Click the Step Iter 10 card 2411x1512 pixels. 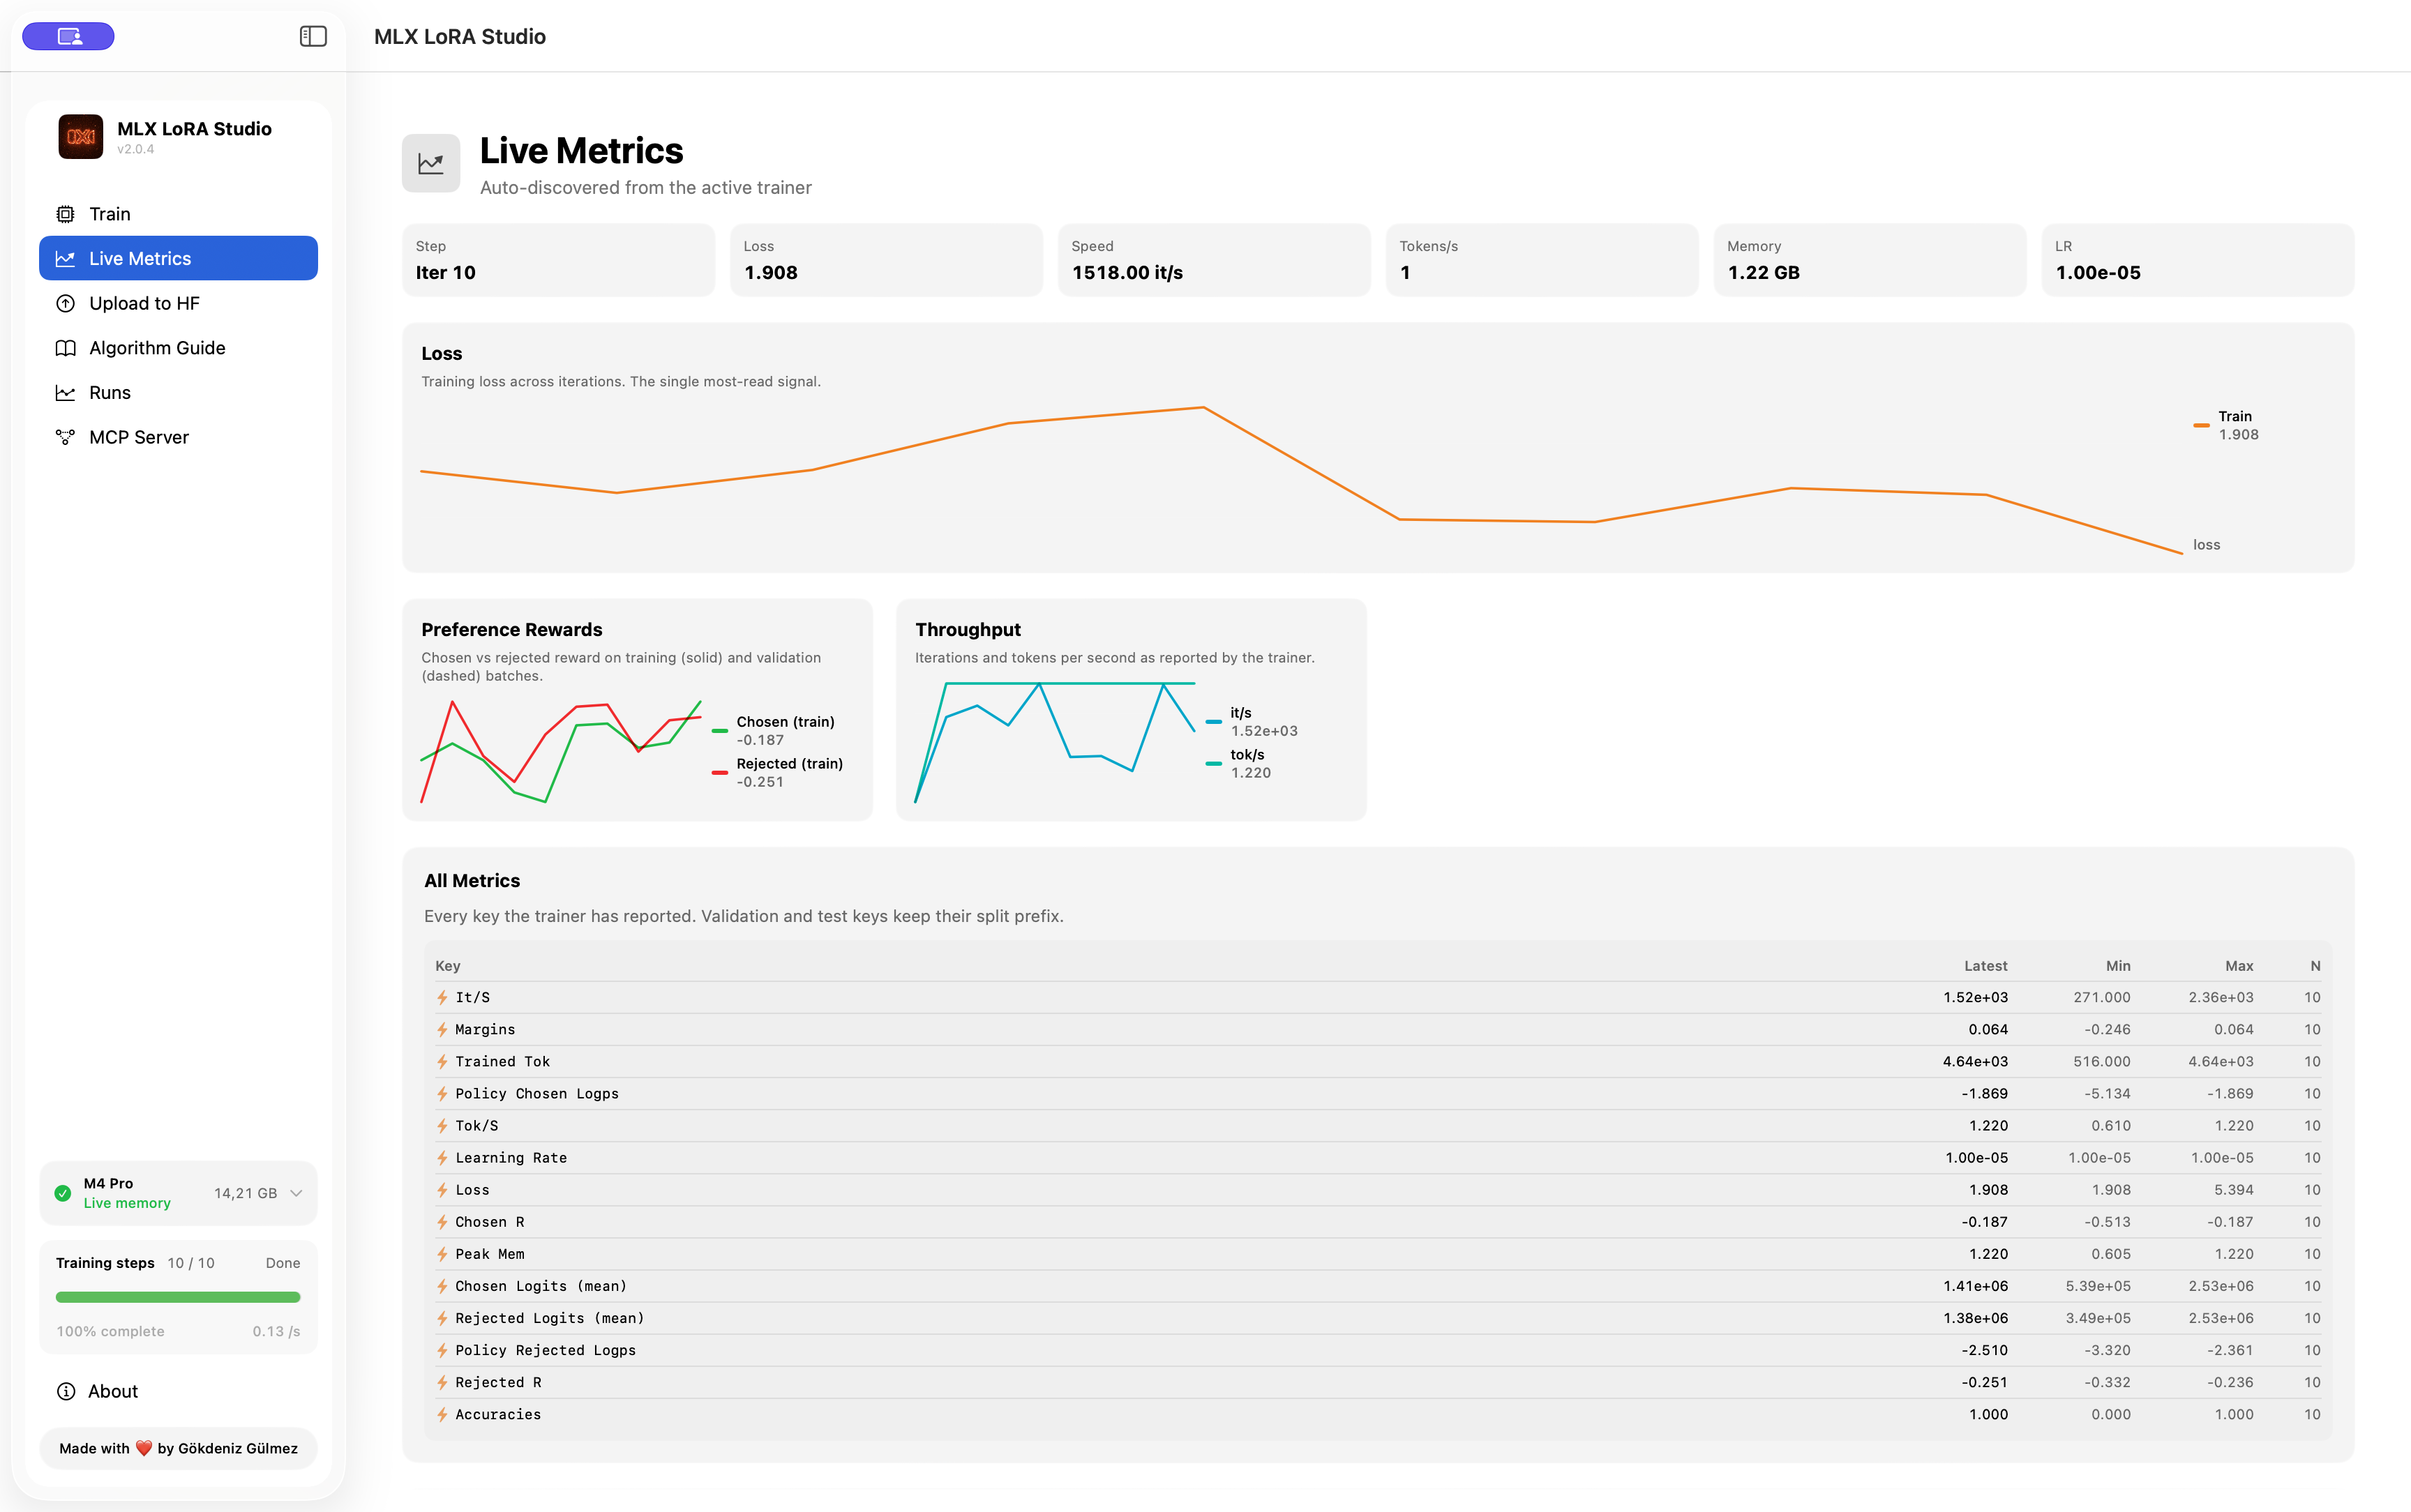pyautogui.click(x=558, y=260)
